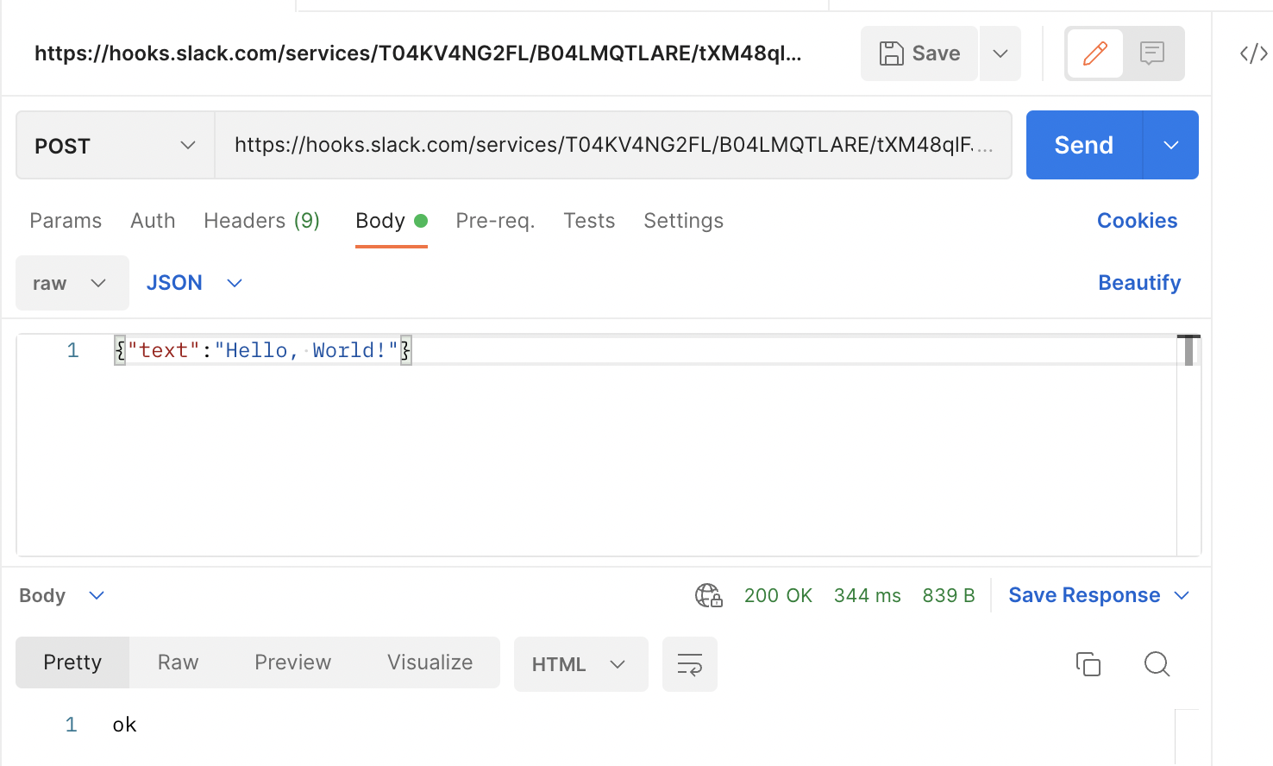Viewport: 1273px width, 766px height.
Task: Toggle response line wrap icon
Action: pyautogui.click(x=690, y=664)
